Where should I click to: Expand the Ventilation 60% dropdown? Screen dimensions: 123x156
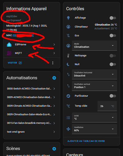(94, 129)
